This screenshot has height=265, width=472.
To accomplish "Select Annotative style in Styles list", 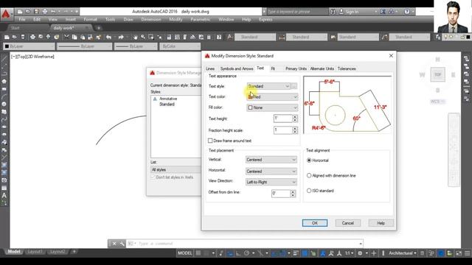I will tap(168, 99).
